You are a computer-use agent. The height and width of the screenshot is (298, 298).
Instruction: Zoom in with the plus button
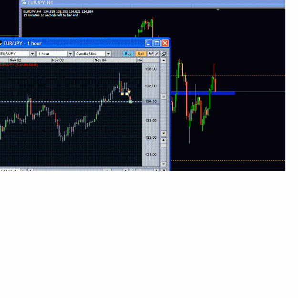pos(164,140)
